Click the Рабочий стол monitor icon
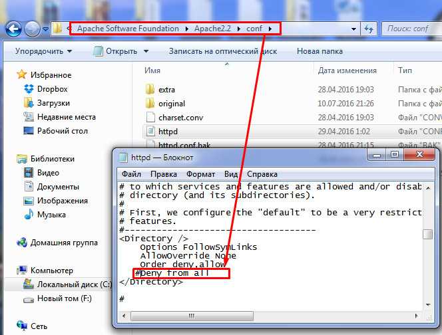 [x=29, y=131]
